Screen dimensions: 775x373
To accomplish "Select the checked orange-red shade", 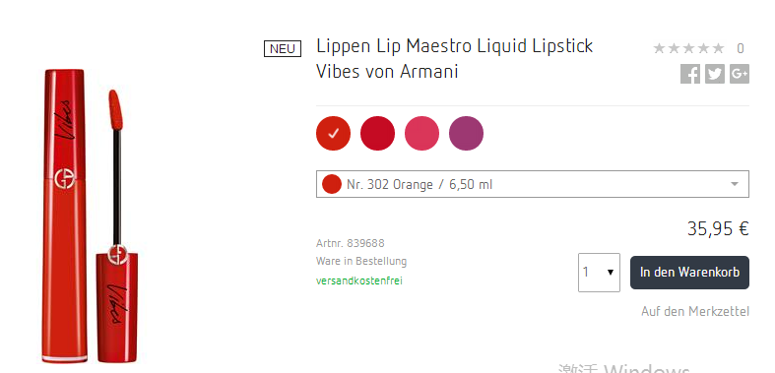I will pyautogui.click(x=333, y=133).
